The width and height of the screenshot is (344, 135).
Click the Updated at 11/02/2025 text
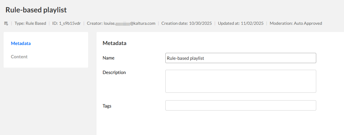pos(241,23)
